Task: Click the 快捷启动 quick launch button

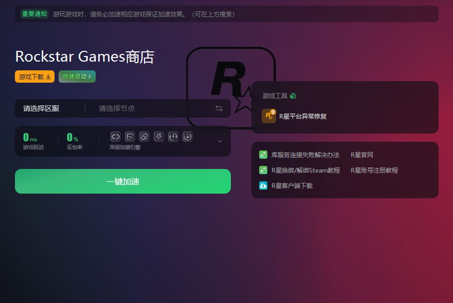Action: coord(77,77)
